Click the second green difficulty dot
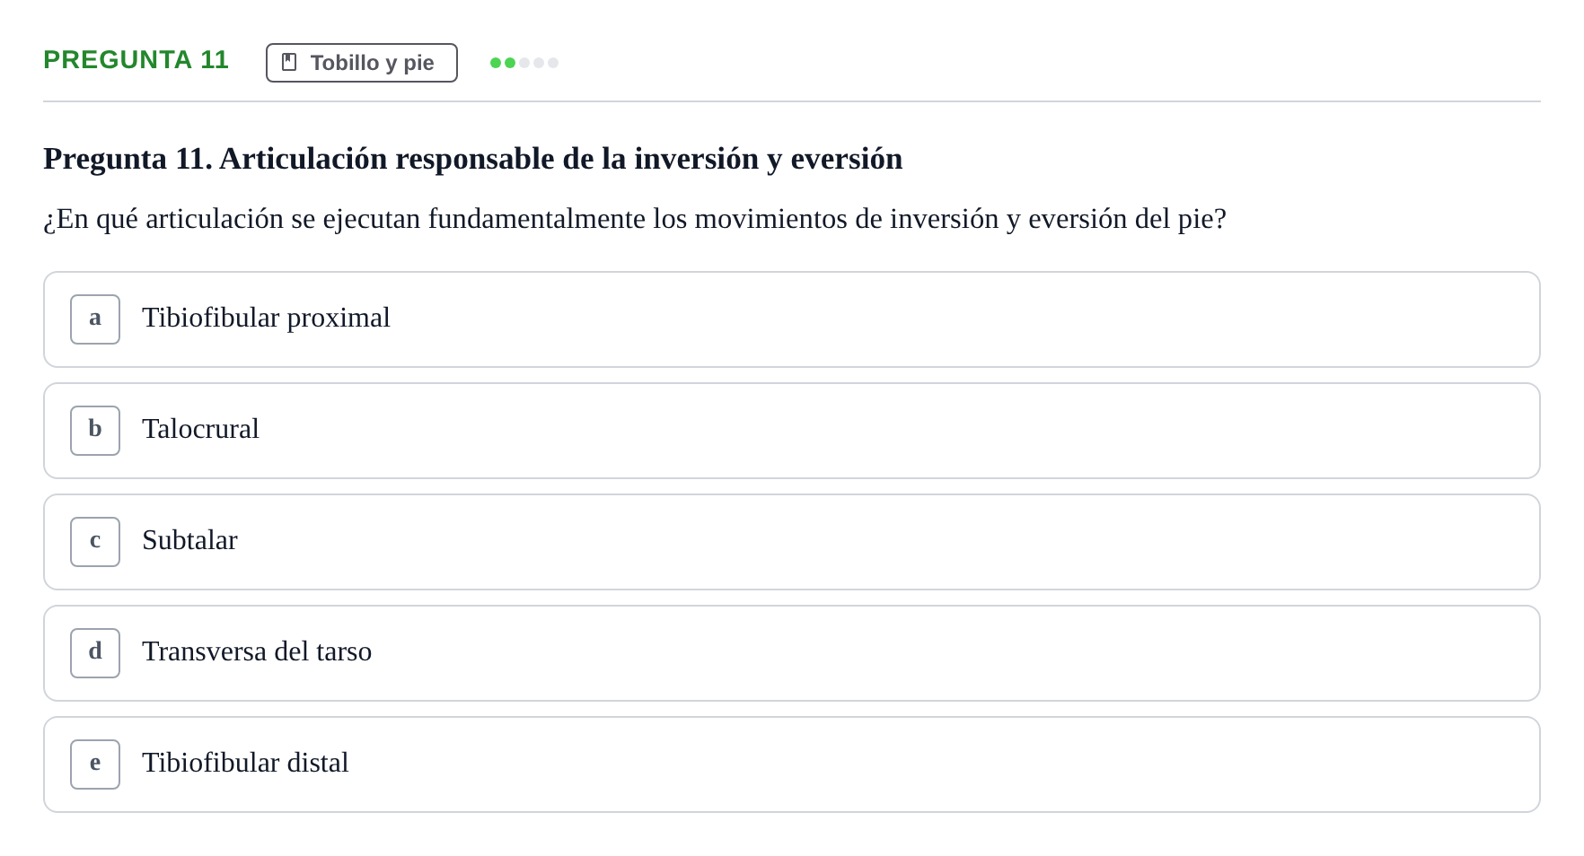 pyautogui.click(x=510, y=63)
